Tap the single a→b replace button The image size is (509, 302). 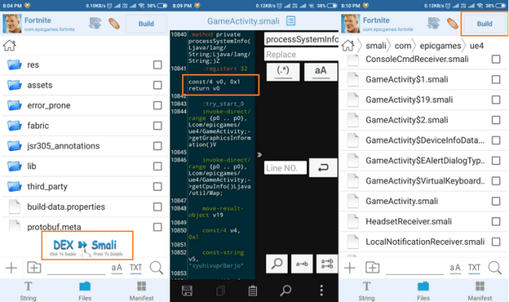302,264
